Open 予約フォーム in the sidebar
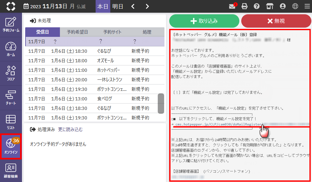The height and width of the screenshot is (182, 312). tap(11, 25)
